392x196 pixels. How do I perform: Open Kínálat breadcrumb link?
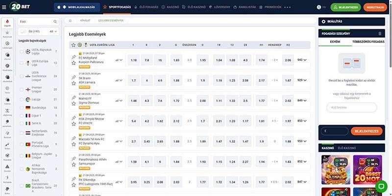pyautogui.click(x=85, y=21)
